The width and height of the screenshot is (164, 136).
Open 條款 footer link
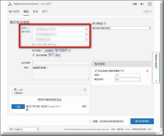click(x=113, y=129)
